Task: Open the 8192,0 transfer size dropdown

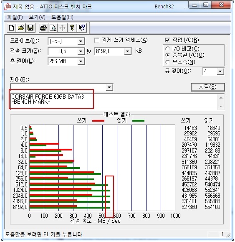Action: (x=128, y=51)
